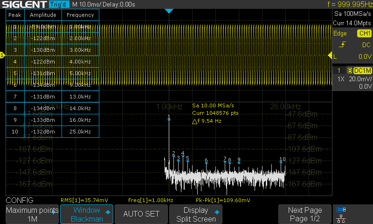This screenshot has width=373, height=224.
Task: Click the channel 1 number box
Action: tap(339, 70)
